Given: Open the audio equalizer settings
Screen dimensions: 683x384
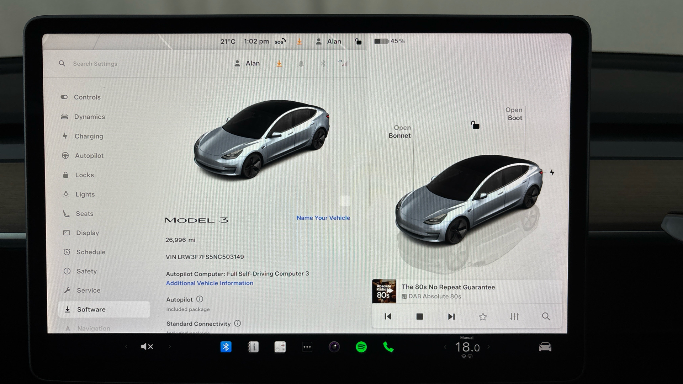Looking at the screenshot, I should coord(514,316).
